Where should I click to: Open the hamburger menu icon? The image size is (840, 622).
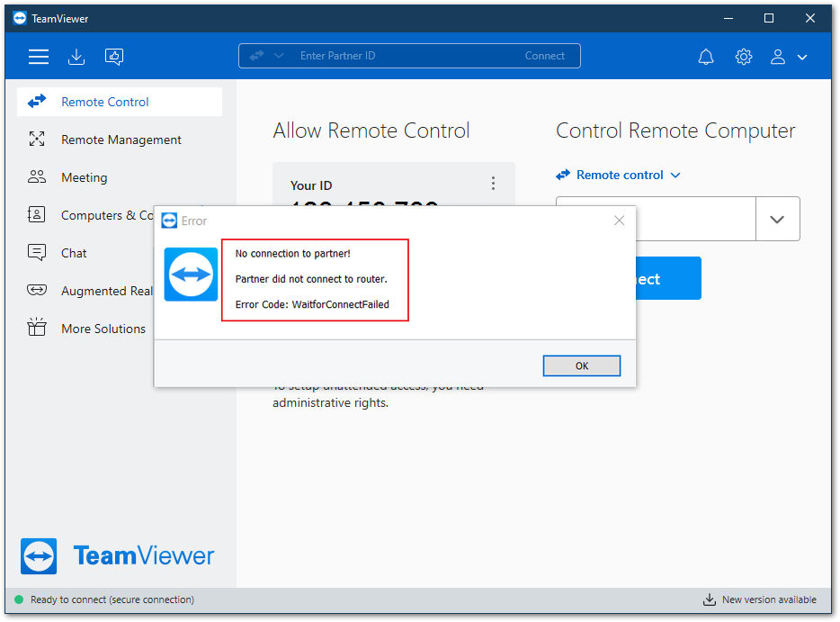coord(39,57)
